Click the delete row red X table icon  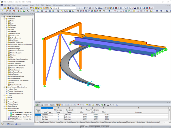78,105
